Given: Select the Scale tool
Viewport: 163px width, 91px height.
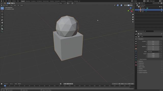Looking at the screenshot, I should (2, 20).
